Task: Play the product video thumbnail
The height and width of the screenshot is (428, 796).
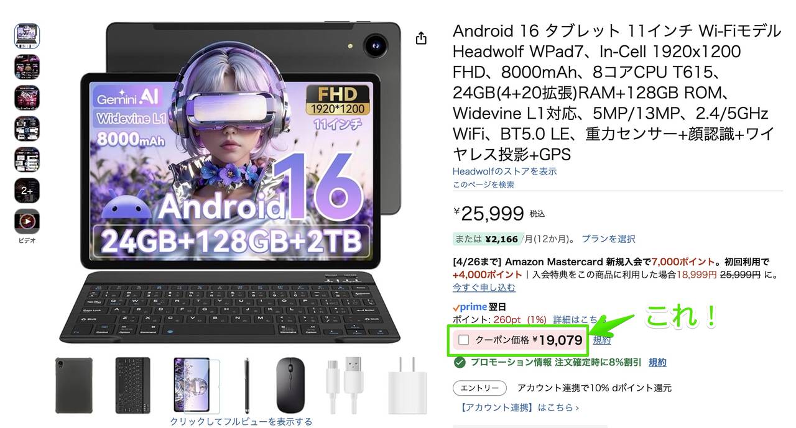Action: pyautogui.click(x=27, y=221)
